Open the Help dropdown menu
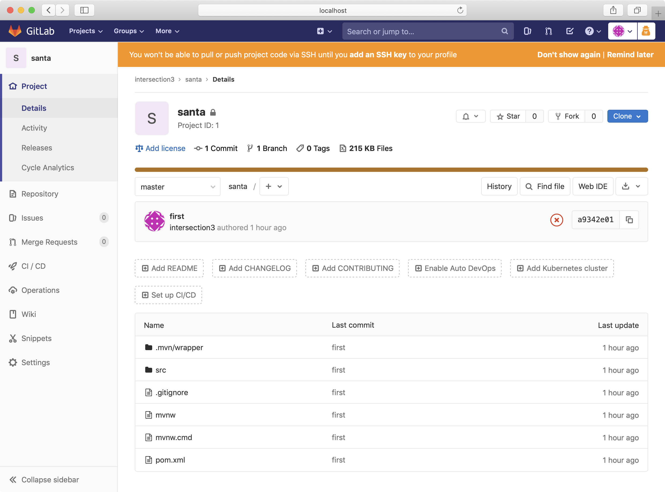 [593, 31]
